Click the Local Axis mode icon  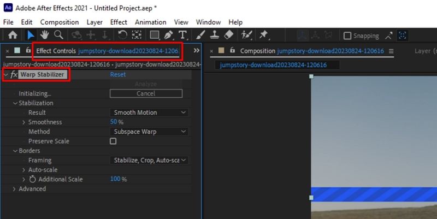pyautogui.click(x=303, y=35)
